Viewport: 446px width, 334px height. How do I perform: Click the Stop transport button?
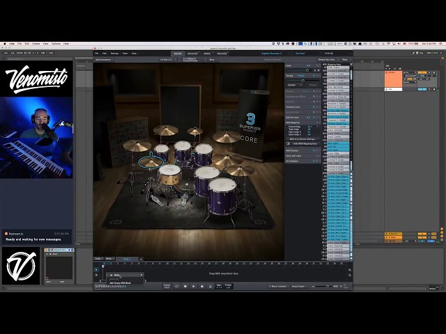pos(185,286)
